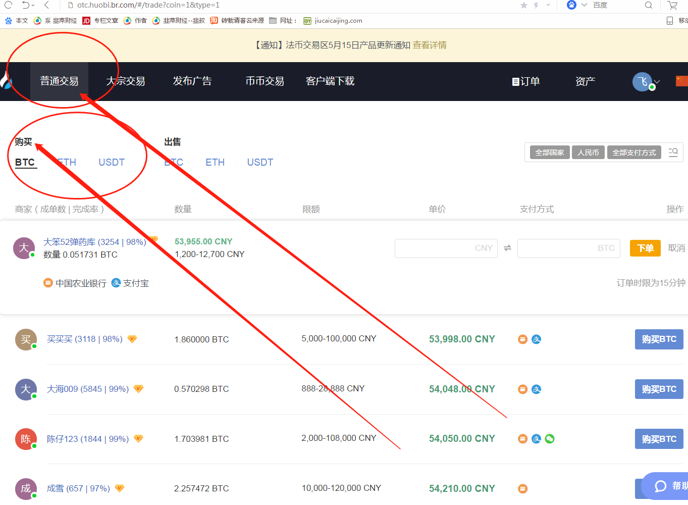The height and width of the screenshot is (505, 688).
Task: Open the 资产 assets menu
Action: tap(586, 81)
